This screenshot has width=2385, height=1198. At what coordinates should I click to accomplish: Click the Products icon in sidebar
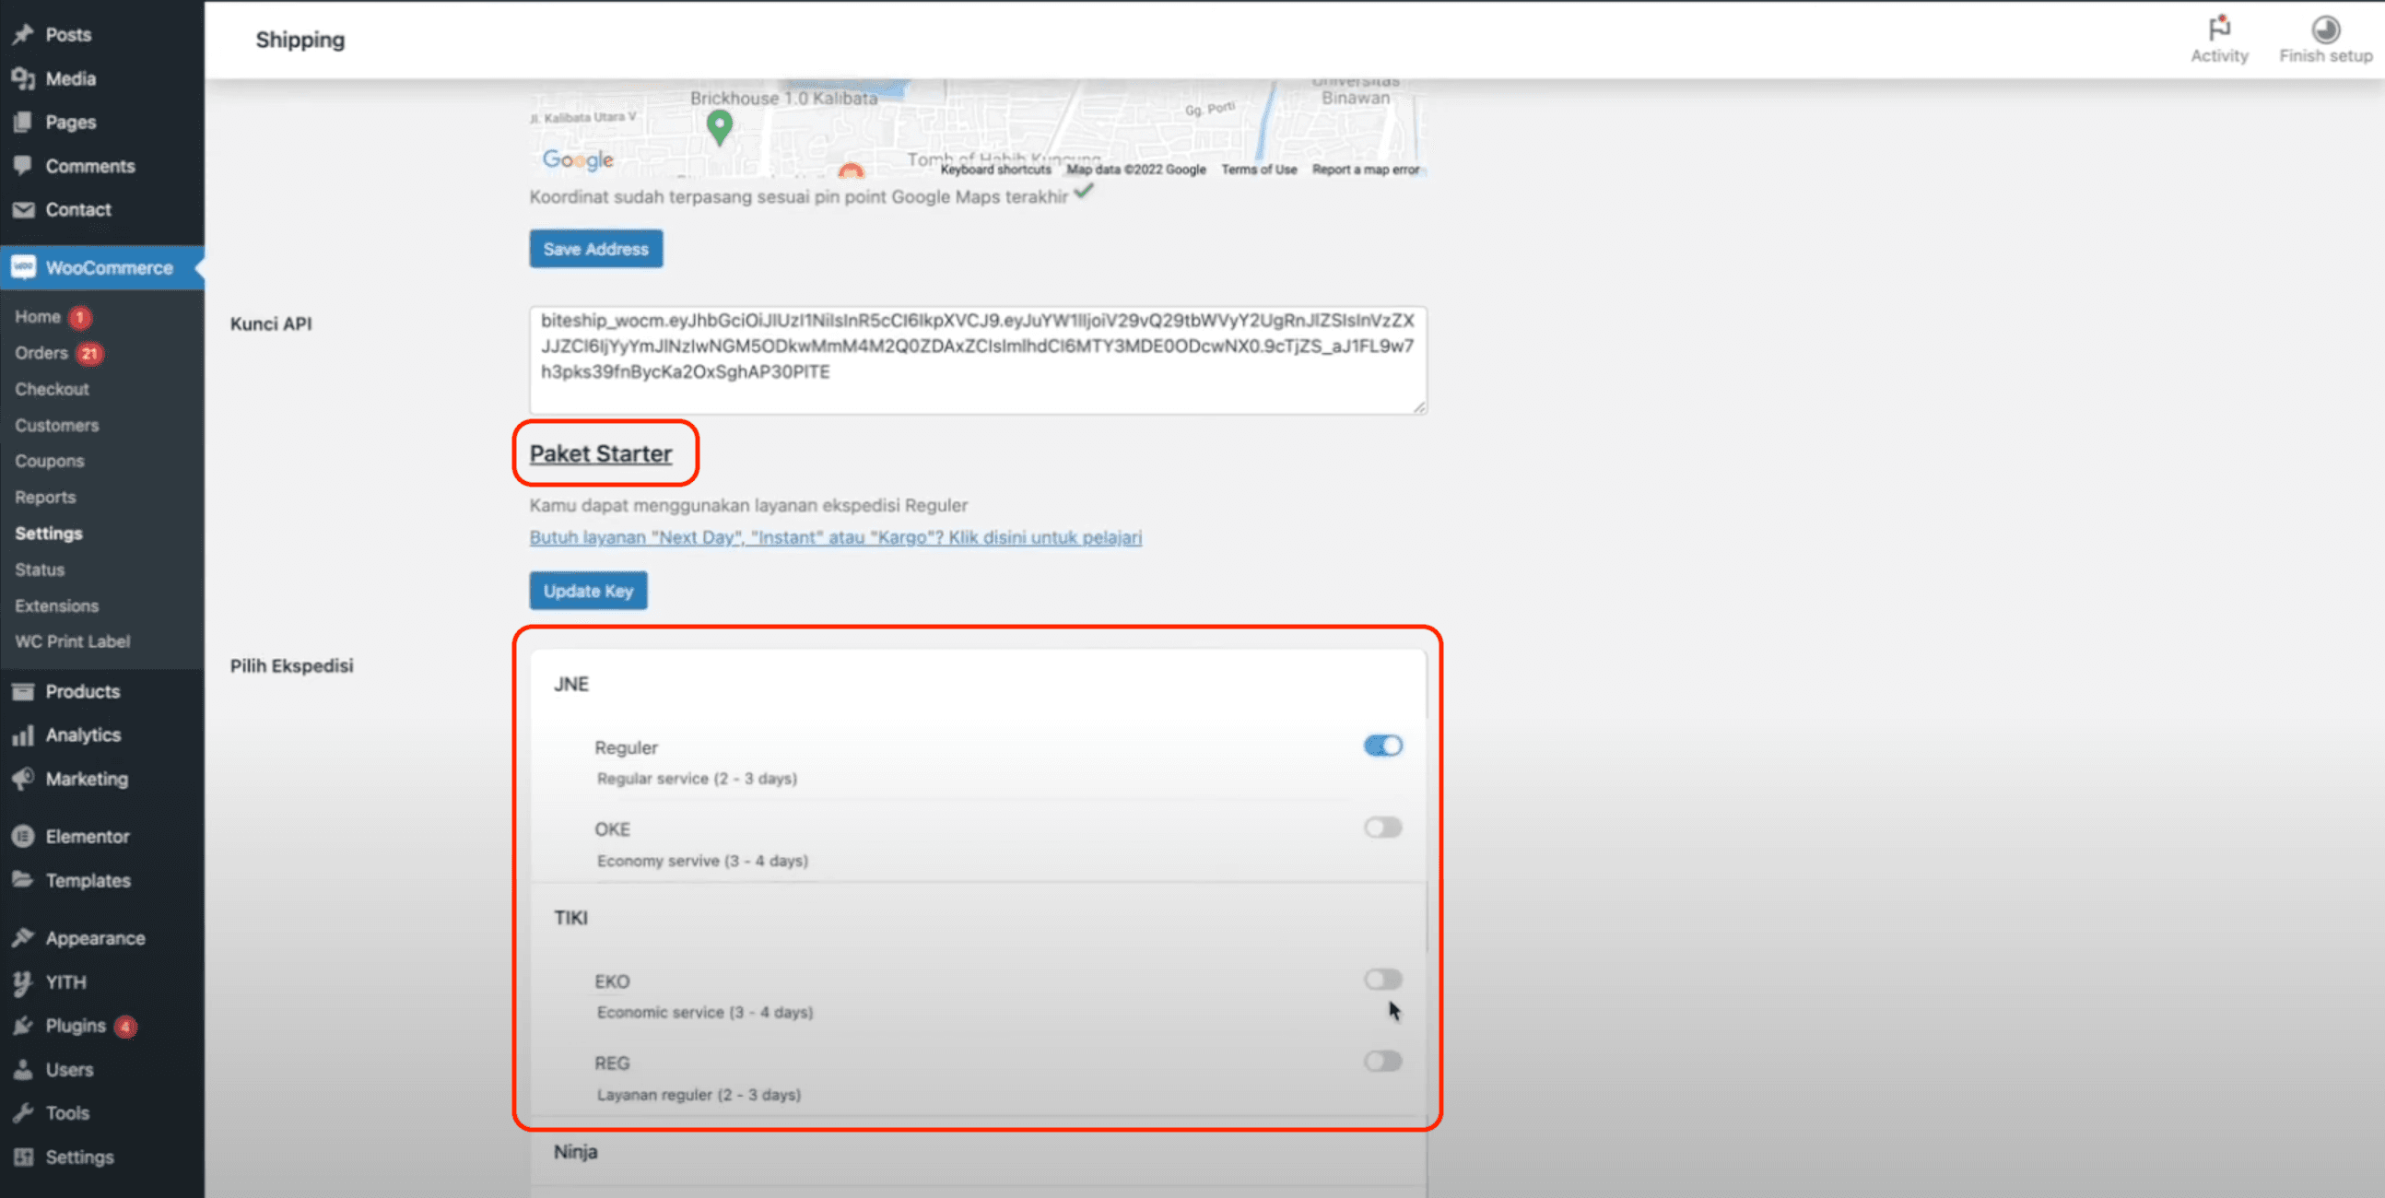[x=23, y=691]
